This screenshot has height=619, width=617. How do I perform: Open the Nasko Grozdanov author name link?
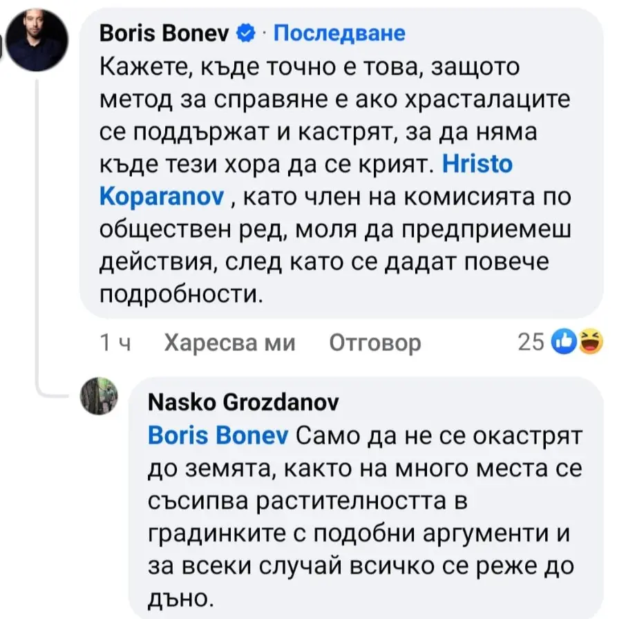[243, 403]
